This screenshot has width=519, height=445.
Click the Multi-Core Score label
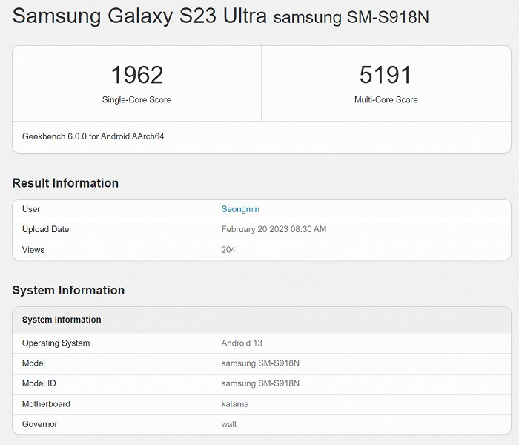[386, 100]
